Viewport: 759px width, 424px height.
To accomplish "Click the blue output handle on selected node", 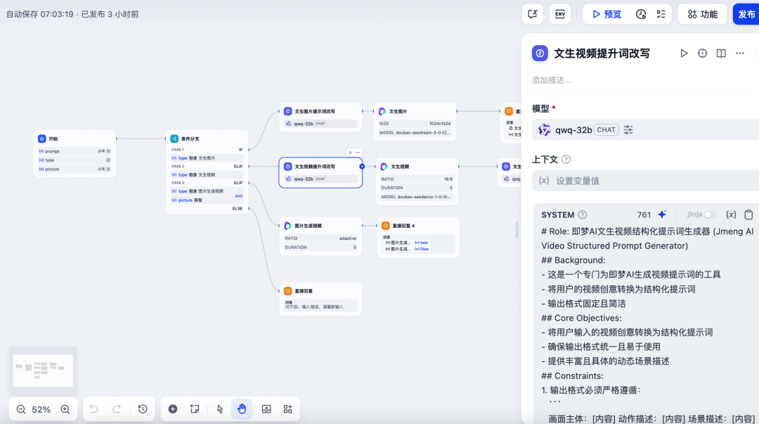I will pos(362,166).
